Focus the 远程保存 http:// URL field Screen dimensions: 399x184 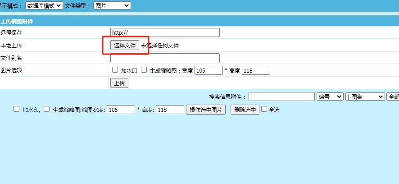pyautogui.click(x=165, y=32)
